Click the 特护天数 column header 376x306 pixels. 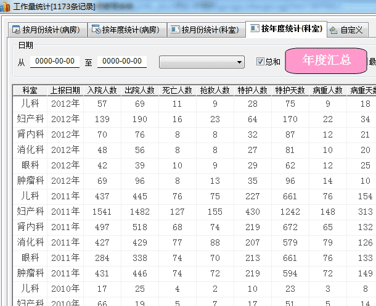pyautogui.click(x=290, y=90)
